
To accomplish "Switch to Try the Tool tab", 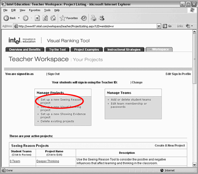I will [58, 49].
